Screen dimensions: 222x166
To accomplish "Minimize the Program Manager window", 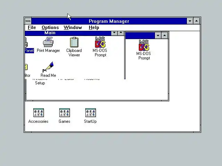I will click(x=190, y=21).
